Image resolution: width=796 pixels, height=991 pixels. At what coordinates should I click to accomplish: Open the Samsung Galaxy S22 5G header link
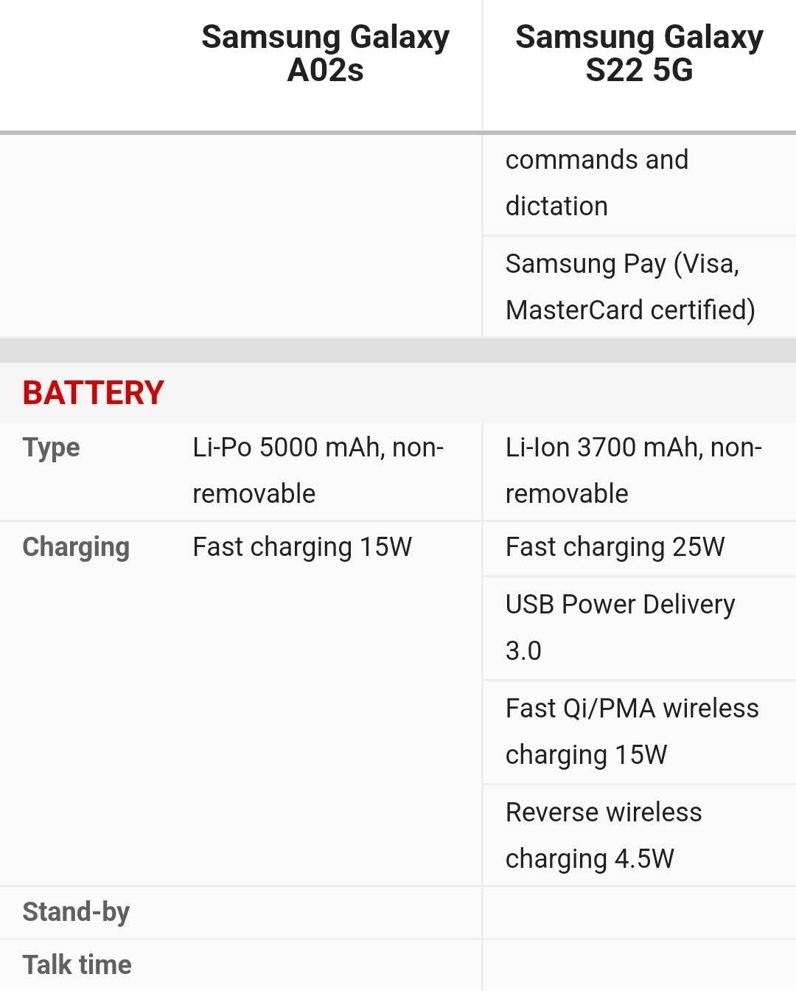[x=639, y=53]
